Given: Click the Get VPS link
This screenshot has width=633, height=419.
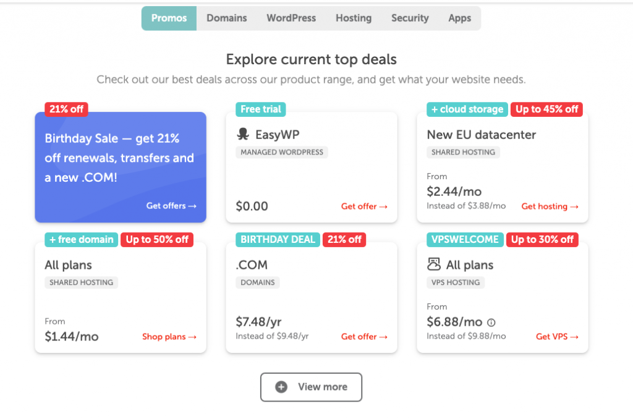Looking at the screenshot, I should click(557, 337).
